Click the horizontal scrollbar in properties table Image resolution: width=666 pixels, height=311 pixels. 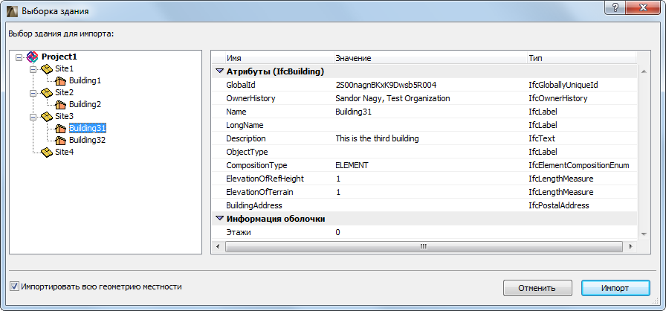point(424,246)
